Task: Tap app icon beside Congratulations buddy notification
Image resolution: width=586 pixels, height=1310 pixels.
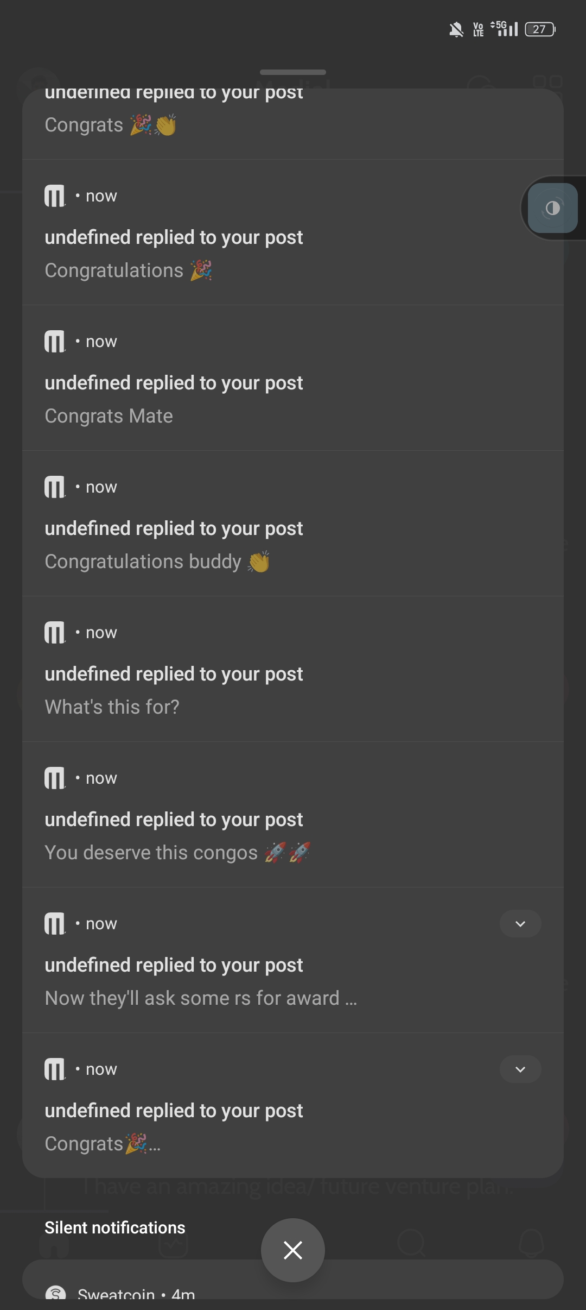Action: pos(55,487)
